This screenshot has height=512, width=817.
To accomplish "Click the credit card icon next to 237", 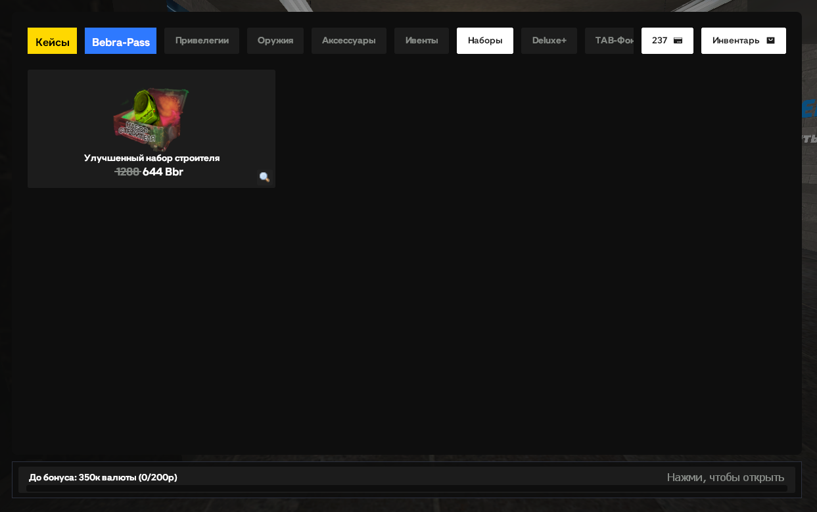I will point(678,41).
